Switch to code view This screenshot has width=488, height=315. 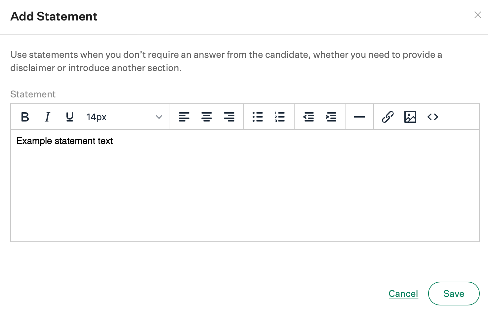tap(433, 117)
